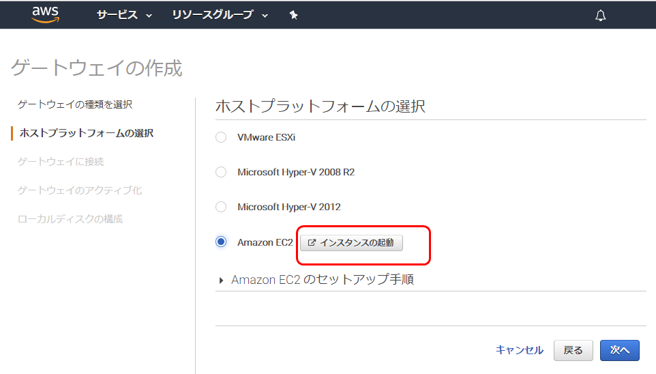
Task: Click the 次へ button
Action: tap(620, 350)
